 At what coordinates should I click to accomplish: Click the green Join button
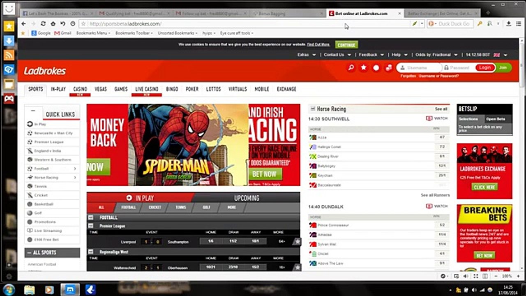(503, 67)
